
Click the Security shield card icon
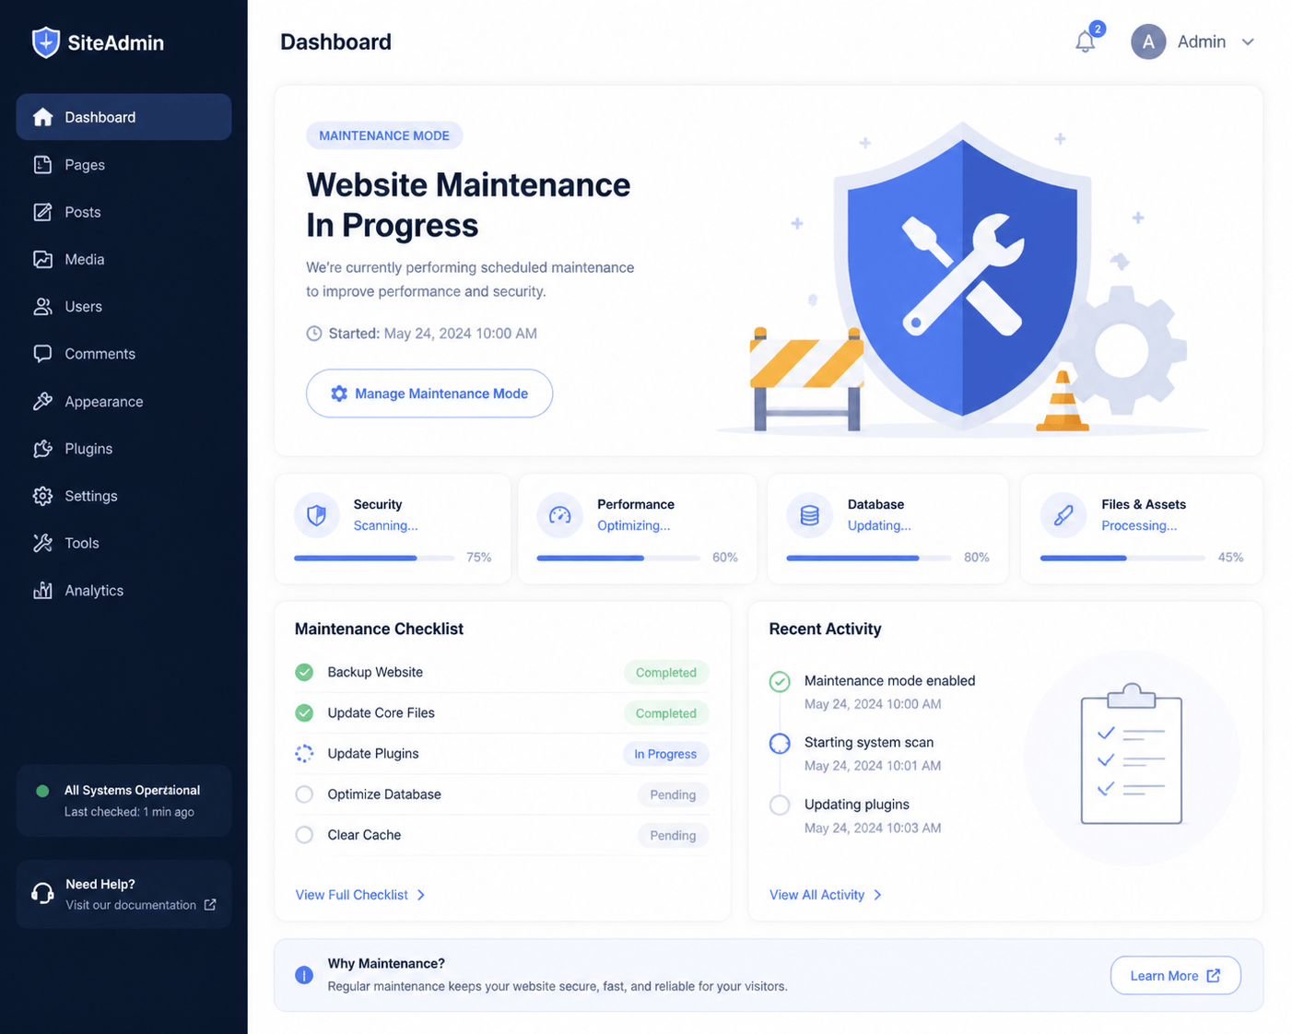tap(317, 515)
